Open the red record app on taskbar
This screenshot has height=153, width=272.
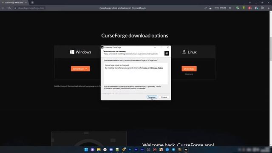click(x=155, y=150)
